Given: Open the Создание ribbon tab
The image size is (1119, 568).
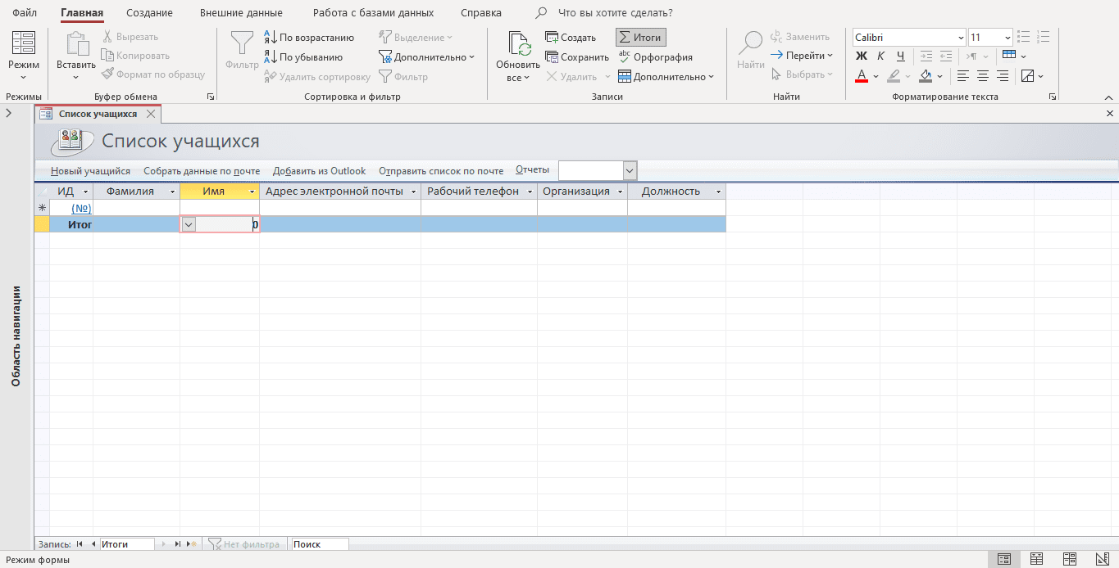Looking at the screenshot, I should (149, 13).
